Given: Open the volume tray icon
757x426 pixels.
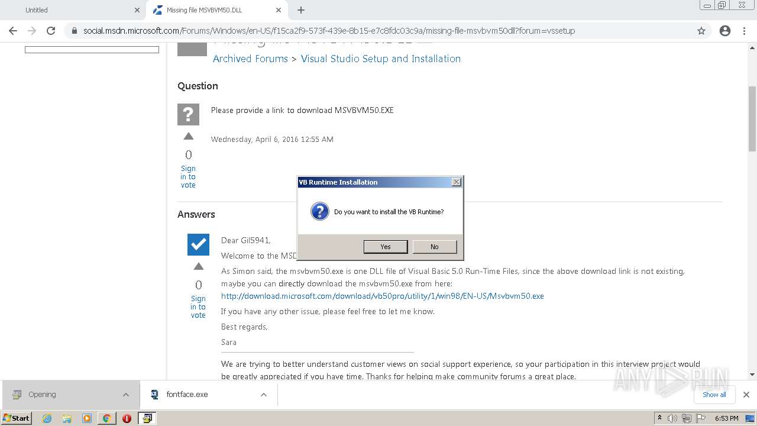Looking at the screenshot, I should click(x=672, y=418).
